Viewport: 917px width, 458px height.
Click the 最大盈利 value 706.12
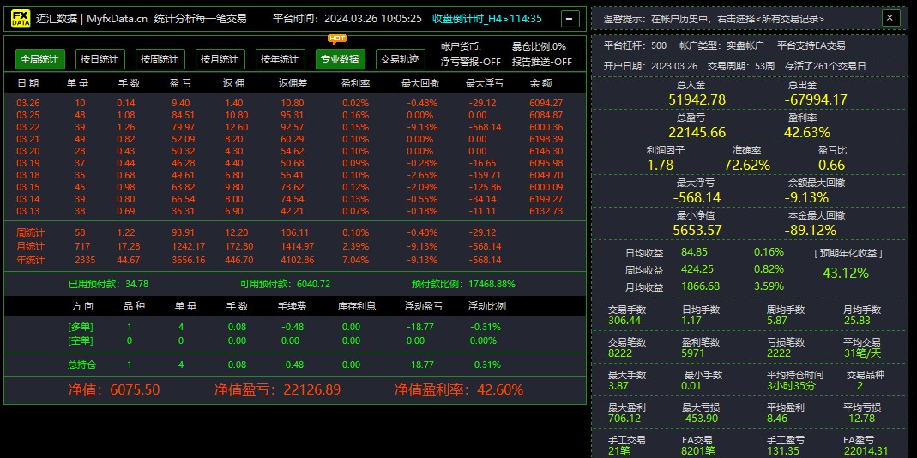click(624, 419)
